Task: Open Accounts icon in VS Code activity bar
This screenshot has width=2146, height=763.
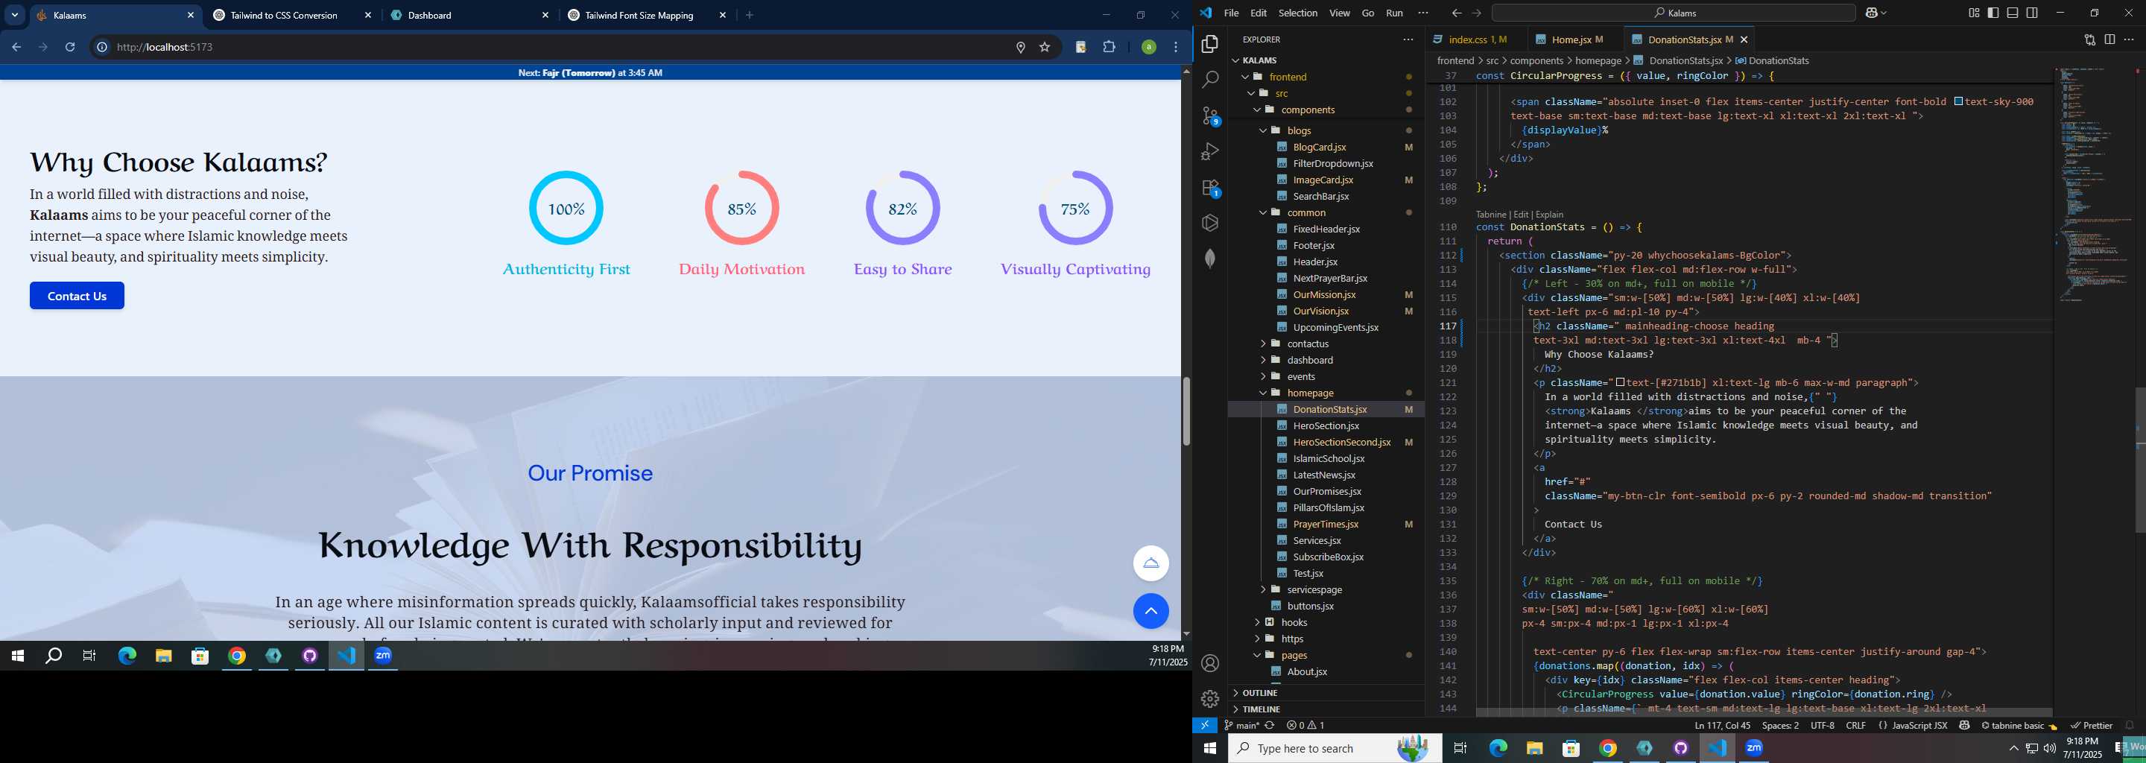Action: [x=1210, y=663]
